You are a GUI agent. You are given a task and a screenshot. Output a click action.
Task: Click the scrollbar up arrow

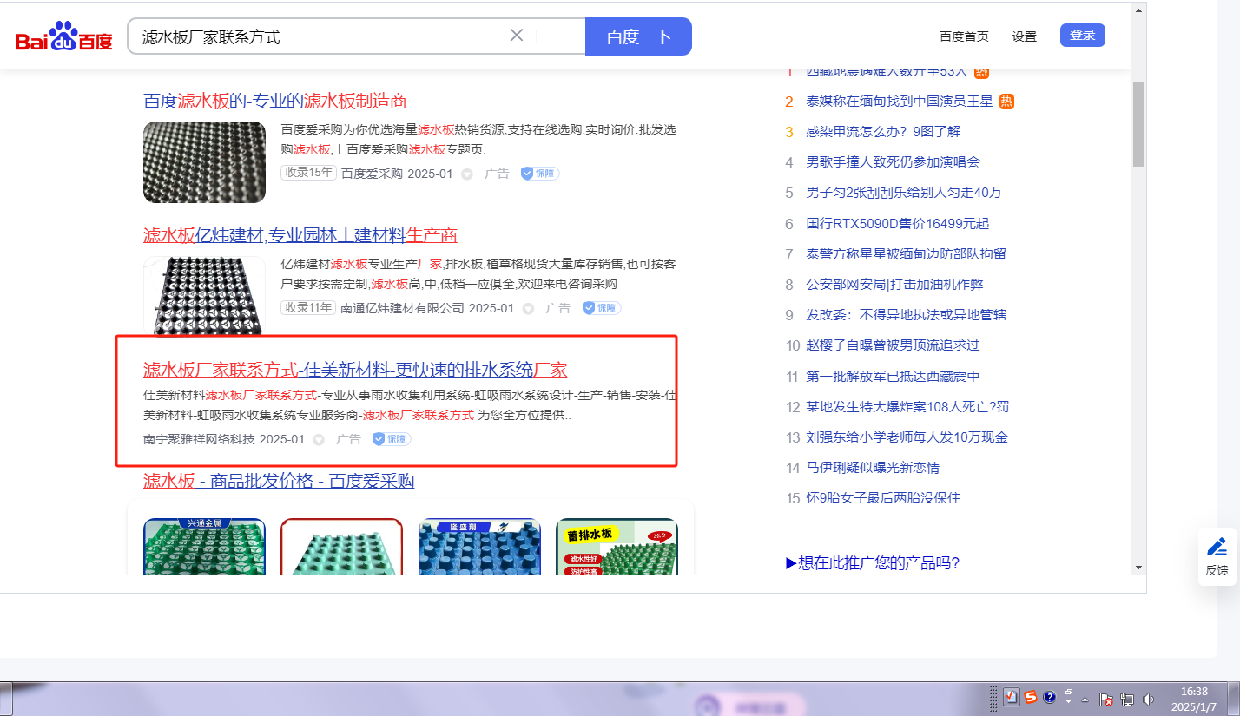tap(1138, 10)
